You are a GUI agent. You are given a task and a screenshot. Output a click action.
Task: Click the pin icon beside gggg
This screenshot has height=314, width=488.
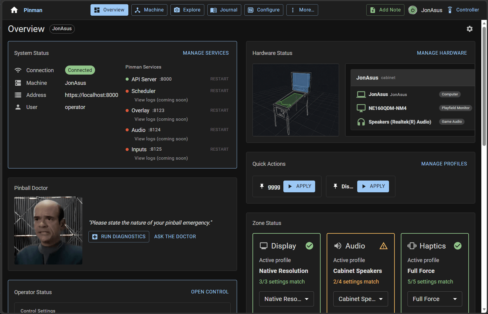click(x=262, y=186)
